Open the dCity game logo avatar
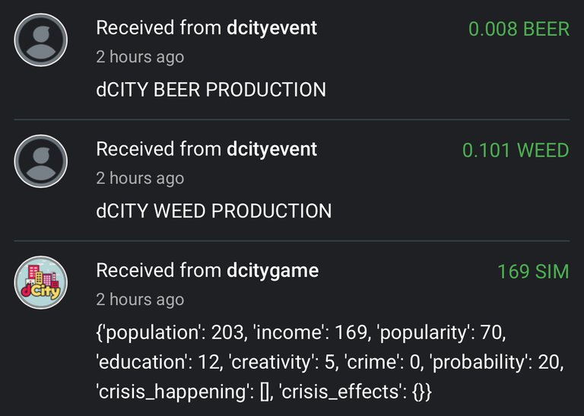This screenshot has width=584, height=416. (x=40, y=282)
